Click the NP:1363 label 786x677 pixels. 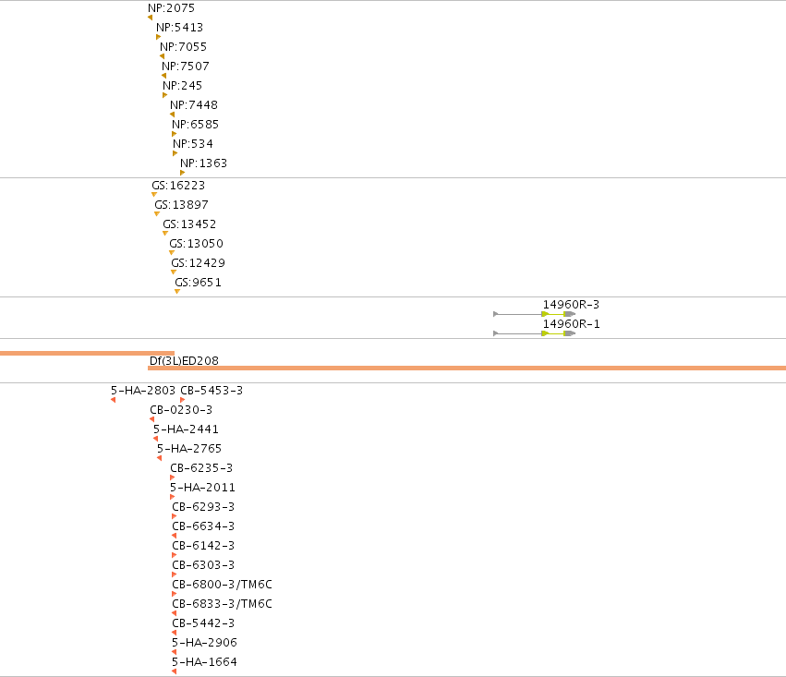click(203, 163)
